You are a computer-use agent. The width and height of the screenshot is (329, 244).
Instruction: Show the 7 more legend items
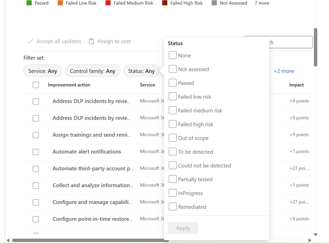tap(262, 3)
